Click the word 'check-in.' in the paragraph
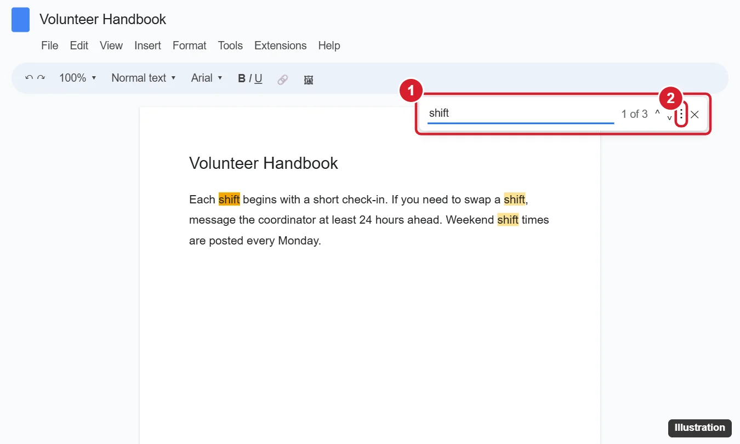This screenshot has width=740, height=444. 365,199
